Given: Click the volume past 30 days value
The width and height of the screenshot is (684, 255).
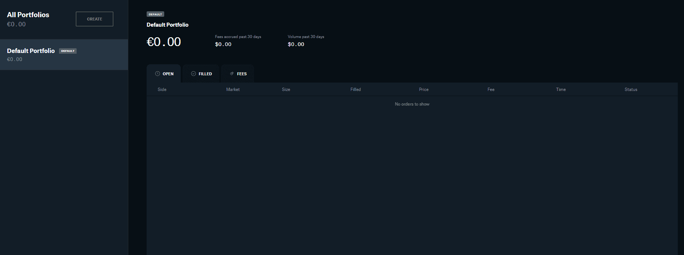Looking at the screenshot, I should tap(296, 44).
